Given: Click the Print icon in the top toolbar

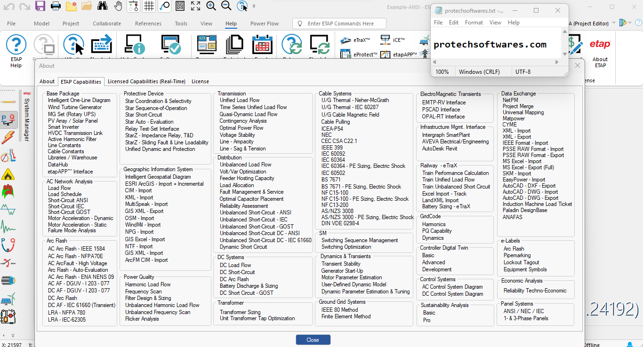Looking at the screenshot, I should [x=56, y=6].
